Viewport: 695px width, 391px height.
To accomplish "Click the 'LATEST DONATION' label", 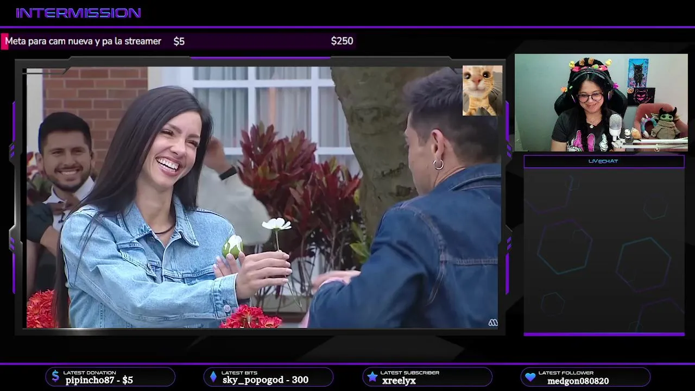I will point(90,373).
